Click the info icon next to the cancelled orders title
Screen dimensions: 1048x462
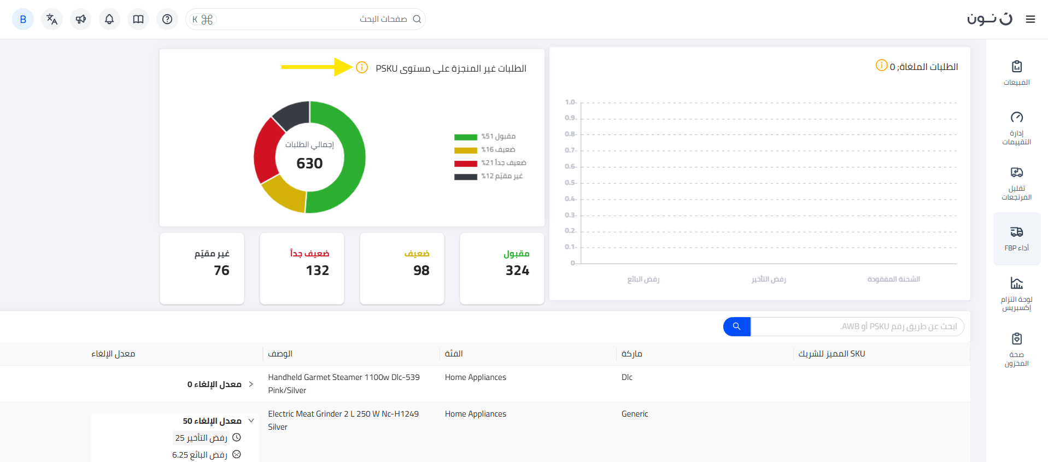pos(881,66)
